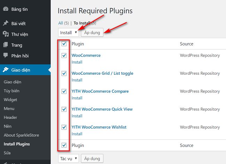
Task: Click the Trang pages icon
Action: click(x=6, y=45)
